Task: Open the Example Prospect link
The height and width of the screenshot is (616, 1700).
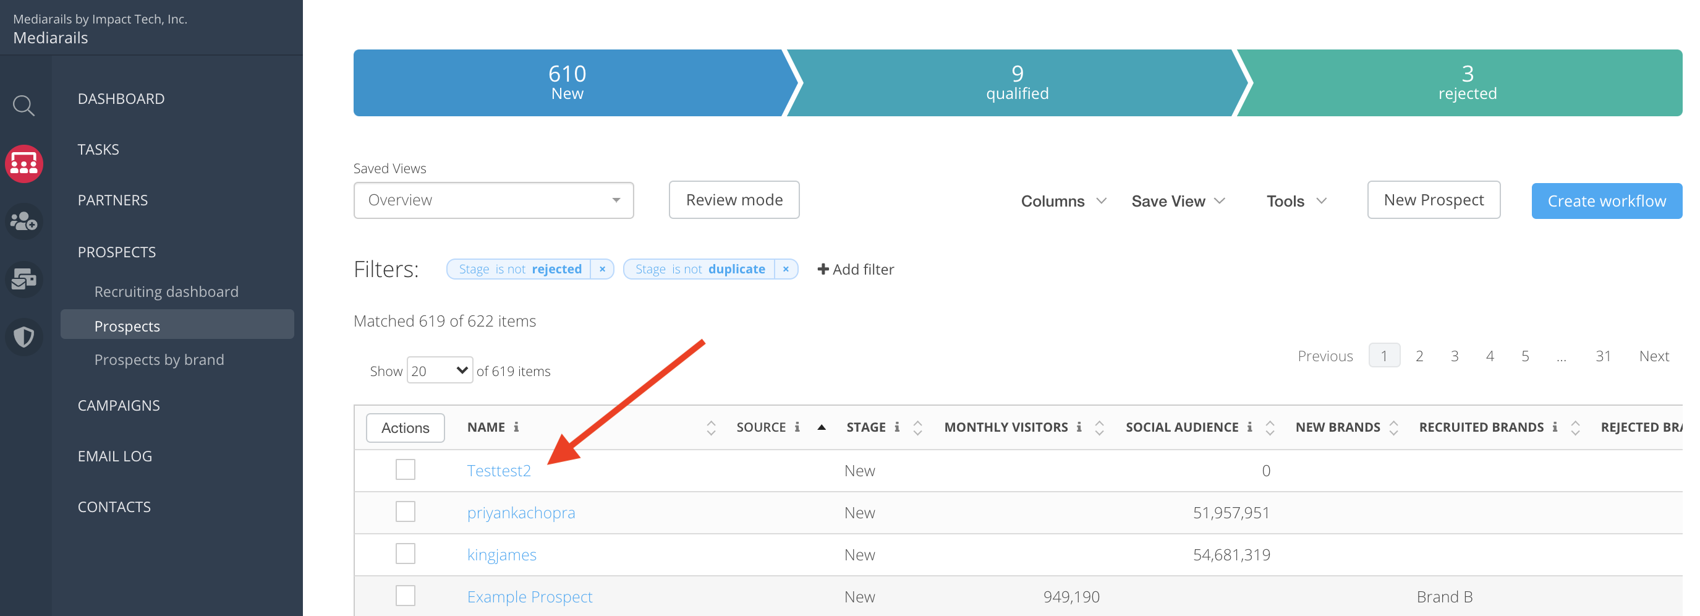Action: 529,597
